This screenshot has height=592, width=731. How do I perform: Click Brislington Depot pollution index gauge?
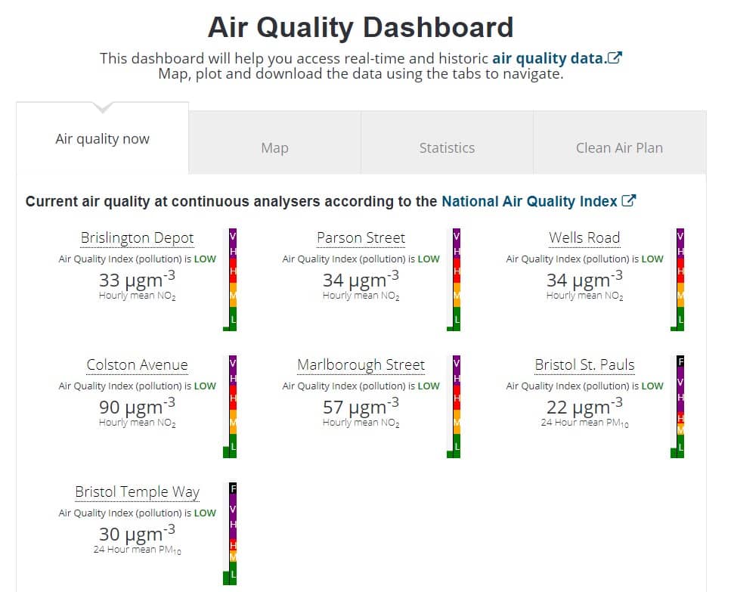coord(230,280)
